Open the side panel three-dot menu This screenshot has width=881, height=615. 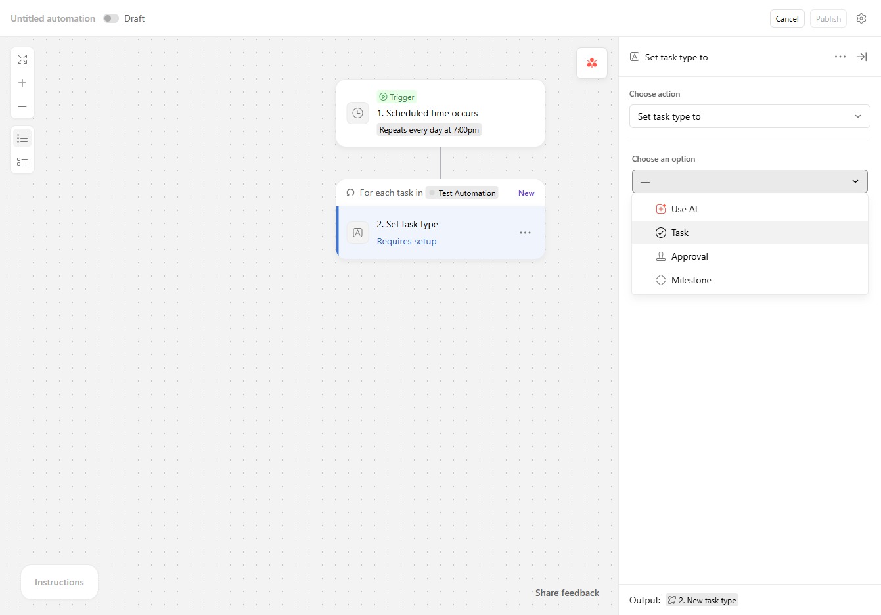pos(840,57)
